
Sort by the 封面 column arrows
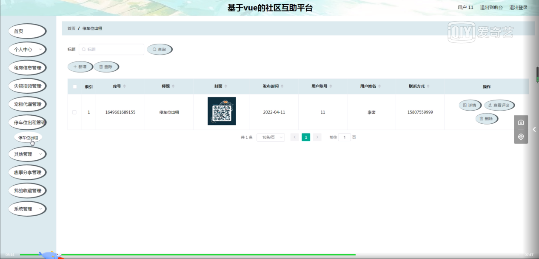pos(225,86)
